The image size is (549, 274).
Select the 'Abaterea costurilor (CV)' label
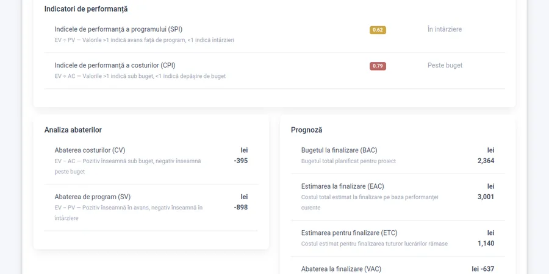(90, 150)
